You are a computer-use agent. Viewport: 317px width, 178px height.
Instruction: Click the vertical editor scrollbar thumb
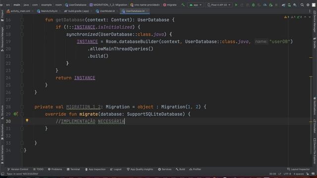pyautogui.click(x=311, y=115)
